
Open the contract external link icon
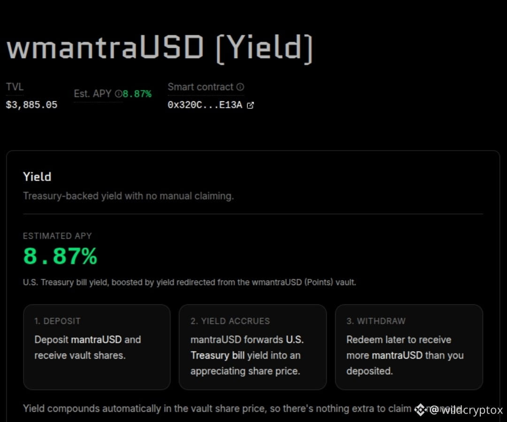point(250,105)
